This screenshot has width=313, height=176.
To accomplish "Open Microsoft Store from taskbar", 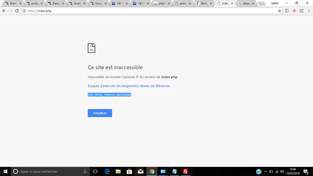I will tap(129, 171).
